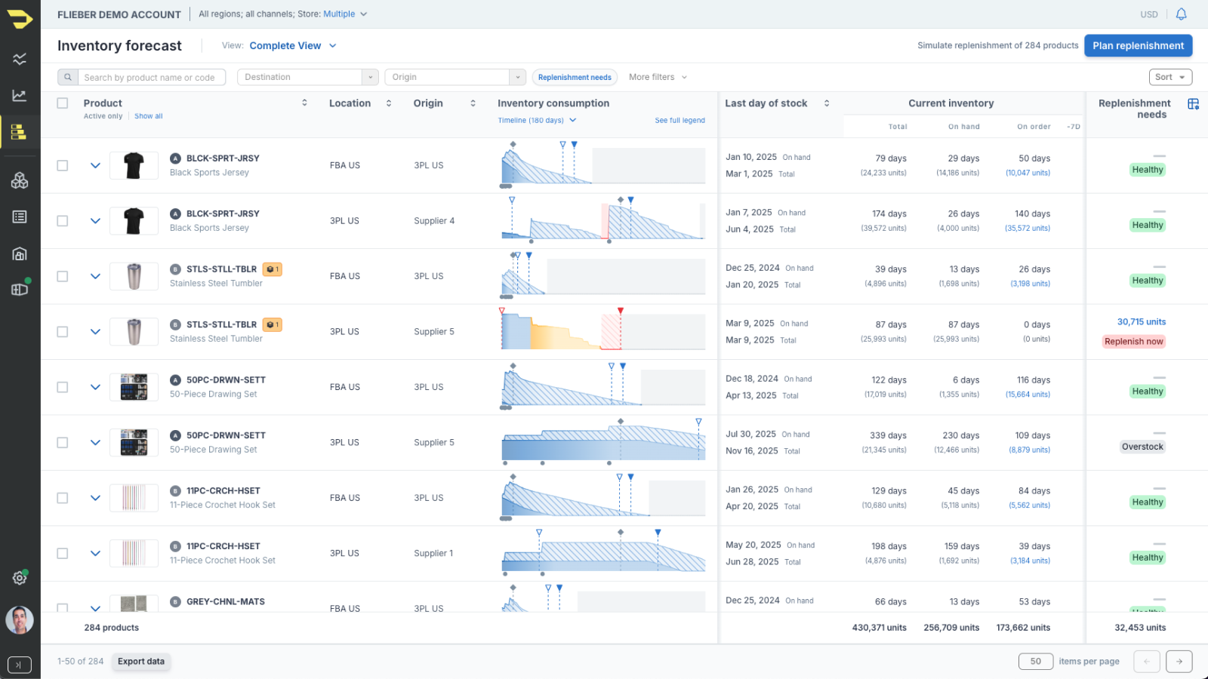The image size is (1208, 679).
Task: Expand the 50PC-DRWN-SETT FBA US row
Action: click(95, 387)
